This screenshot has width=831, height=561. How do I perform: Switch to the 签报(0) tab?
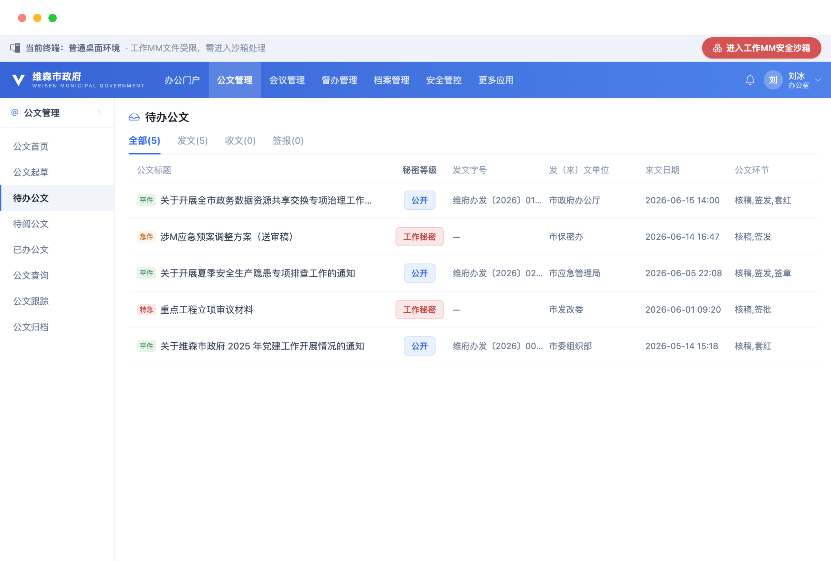coord(288,141)
